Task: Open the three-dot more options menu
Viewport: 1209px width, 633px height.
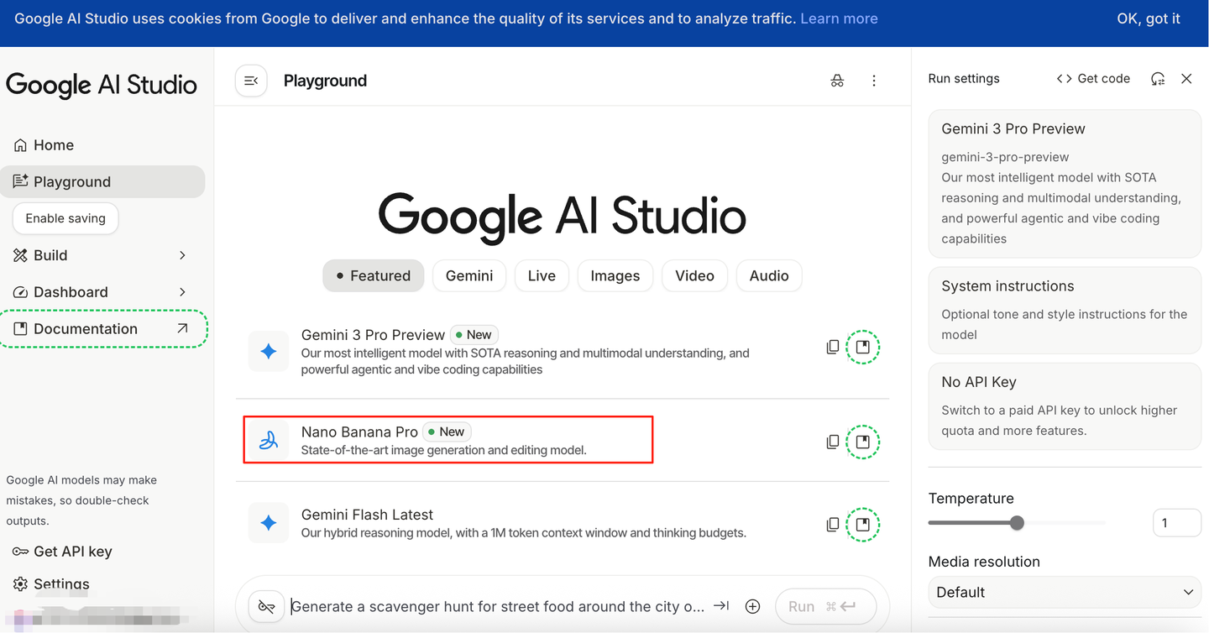Action: point(874,81)
